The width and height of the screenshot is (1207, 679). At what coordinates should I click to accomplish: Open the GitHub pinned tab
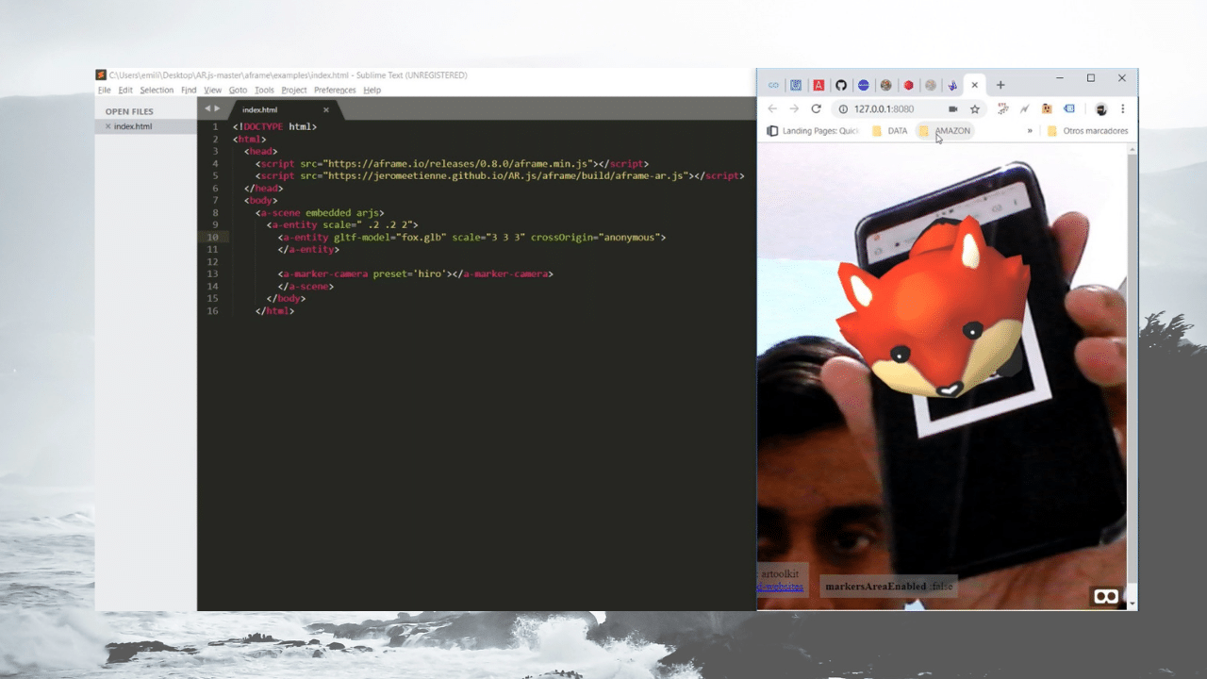pyautogui.click(x=841, y=85)
